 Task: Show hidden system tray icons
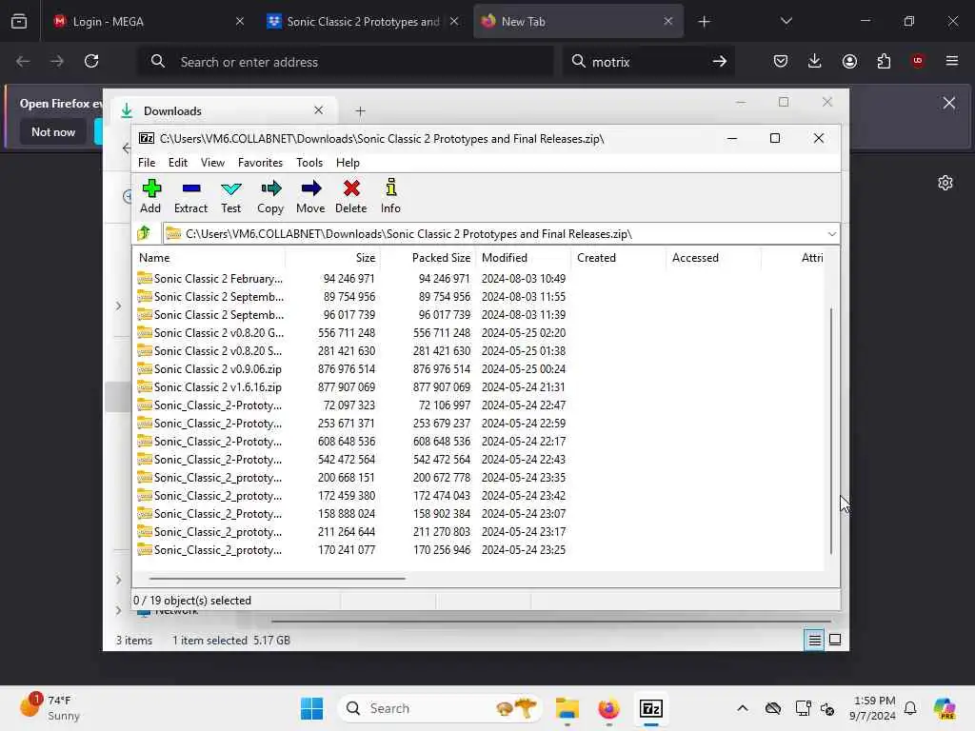(743, 708)
